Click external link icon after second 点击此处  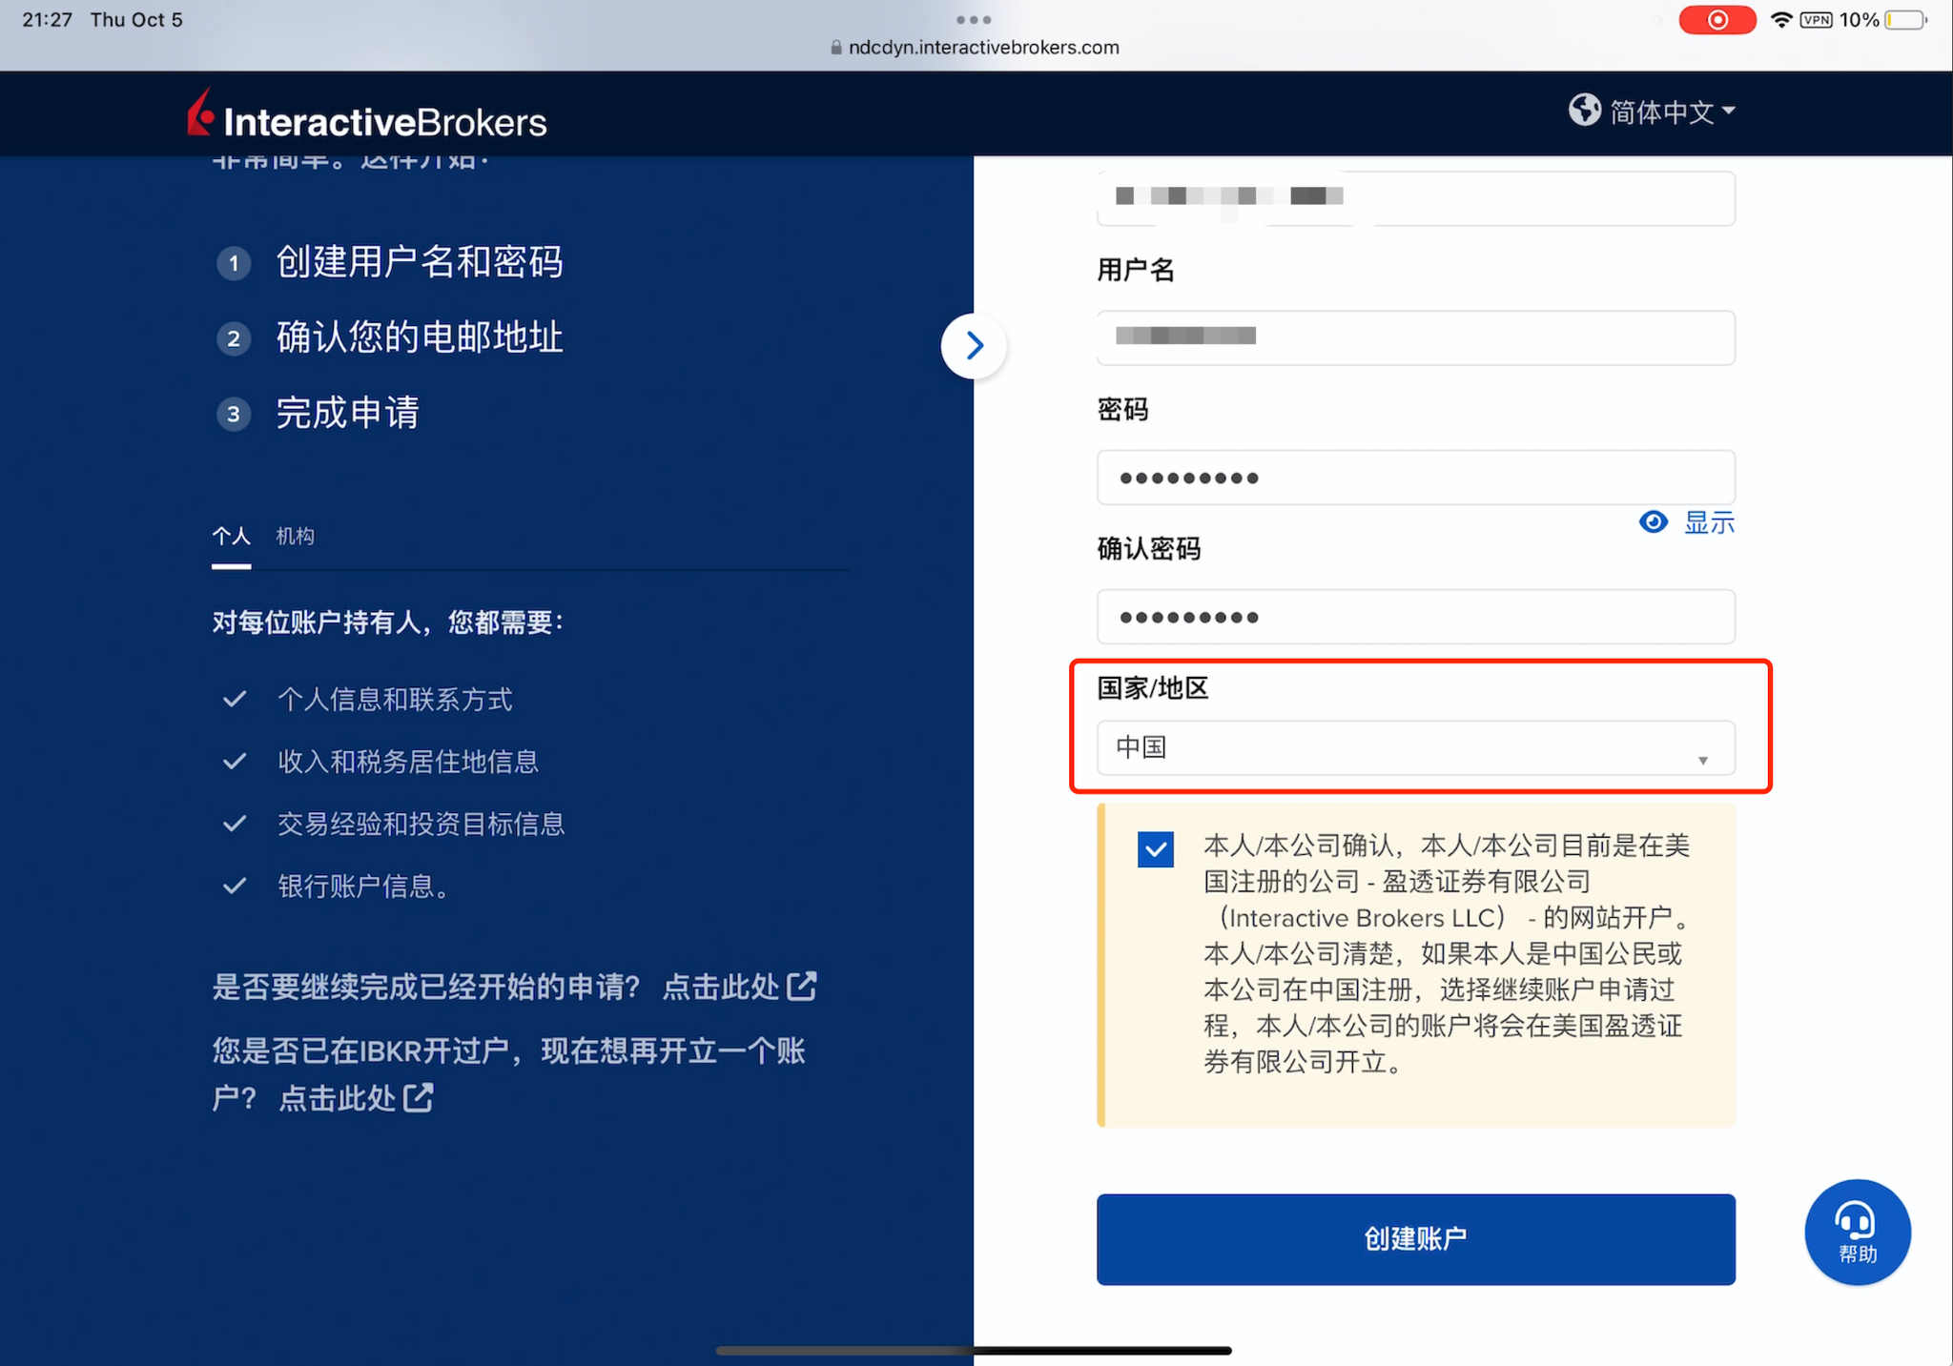pyautogui.click(x=419, y=1097)
